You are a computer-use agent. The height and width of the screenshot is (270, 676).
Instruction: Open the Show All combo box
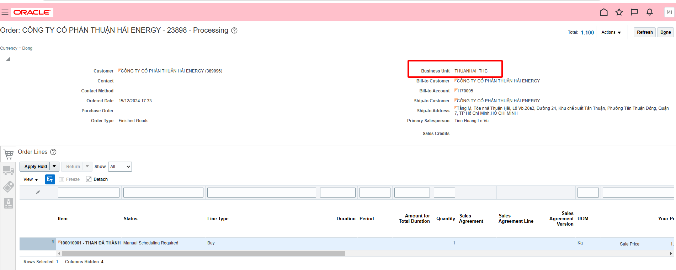click(120, 167)
